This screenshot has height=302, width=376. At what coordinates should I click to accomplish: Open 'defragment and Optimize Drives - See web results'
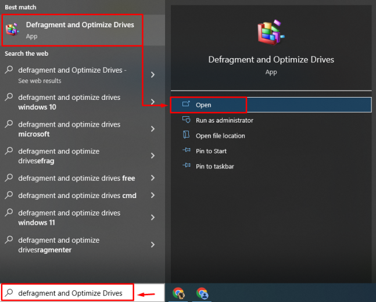click(83, 75)
